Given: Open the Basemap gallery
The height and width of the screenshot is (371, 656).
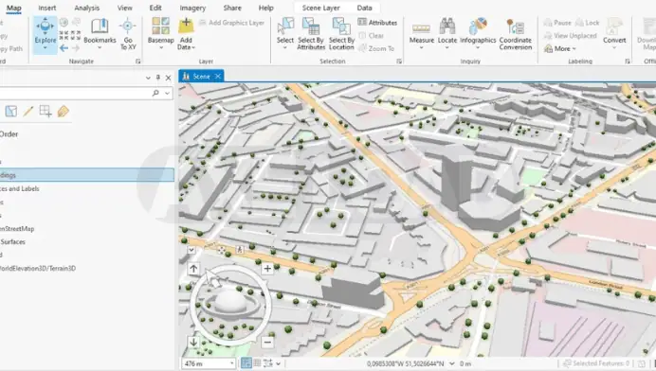Looking at the screenshot, I should pyautogui.click(x=160, y=32).
